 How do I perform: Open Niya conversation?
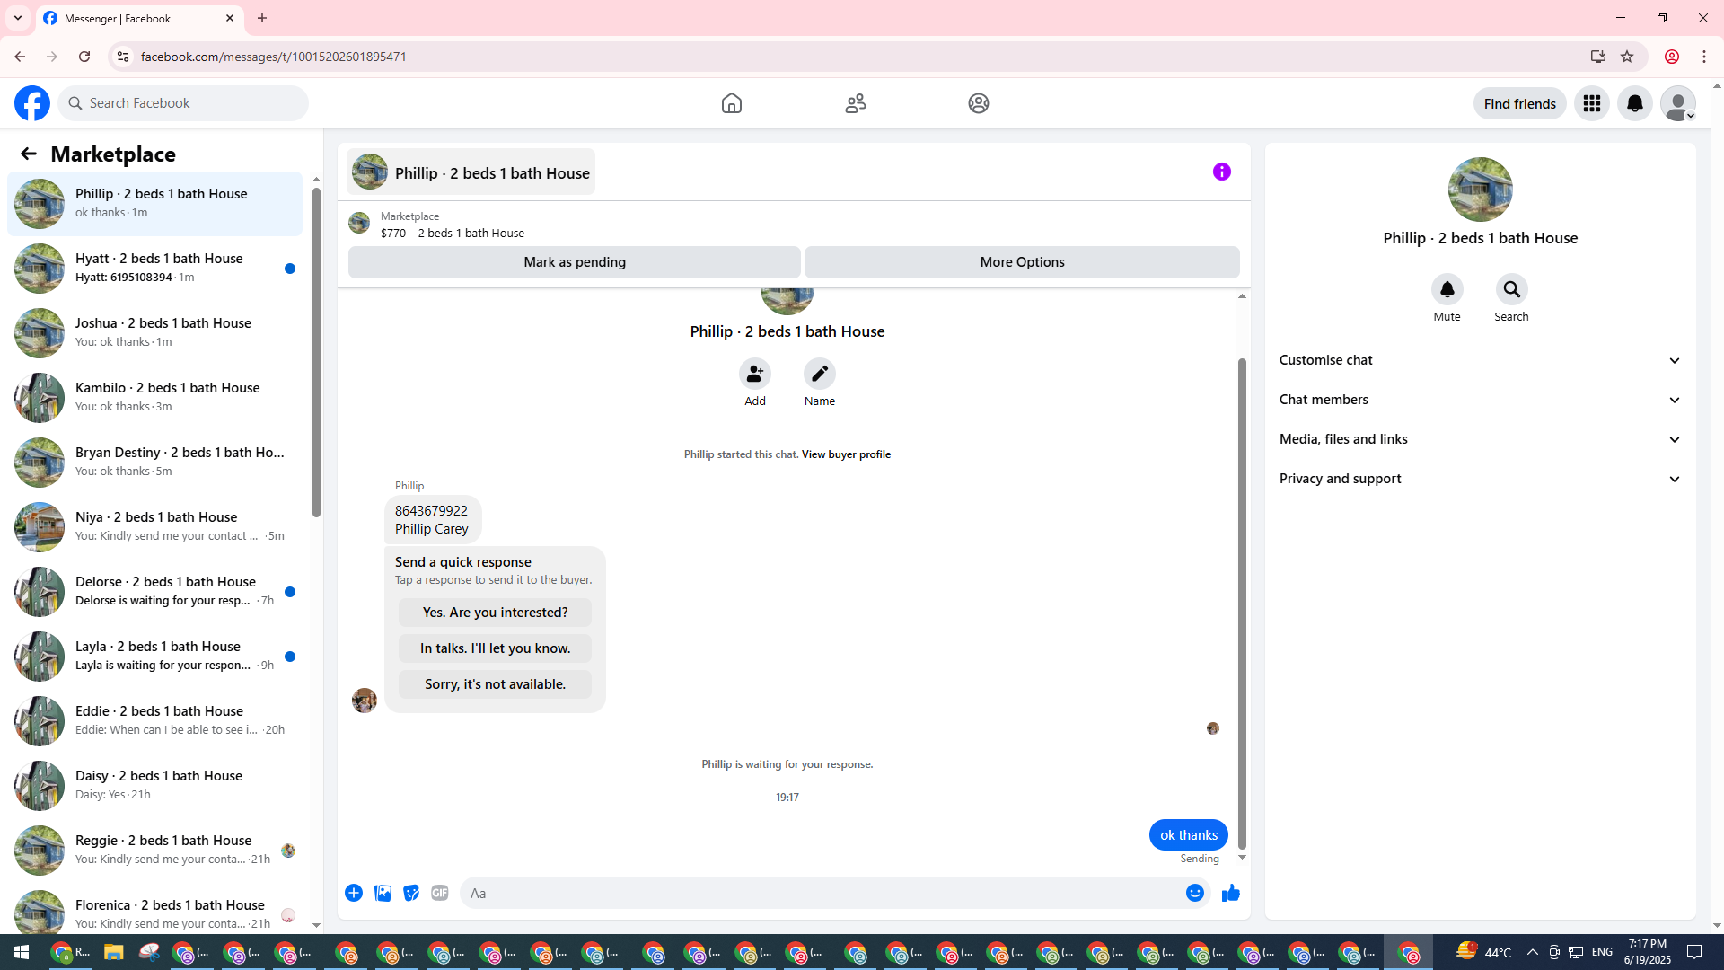pos(154,527)
